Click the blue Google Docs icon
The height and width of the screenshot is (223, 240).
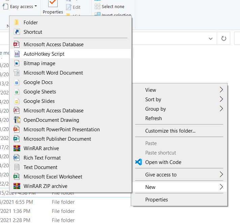coord(17,82)
